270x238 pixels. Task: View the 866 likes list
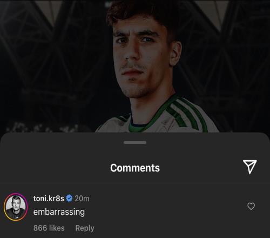click(x=49, y=228)
